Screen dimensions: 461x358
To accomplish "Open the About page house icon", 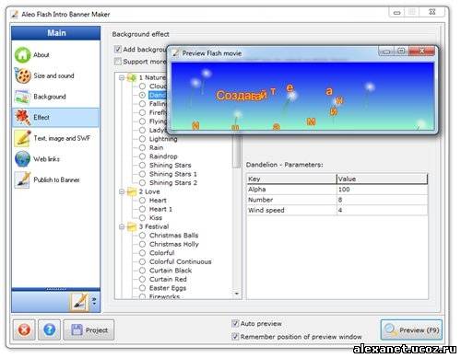I will tap(22, 55).
